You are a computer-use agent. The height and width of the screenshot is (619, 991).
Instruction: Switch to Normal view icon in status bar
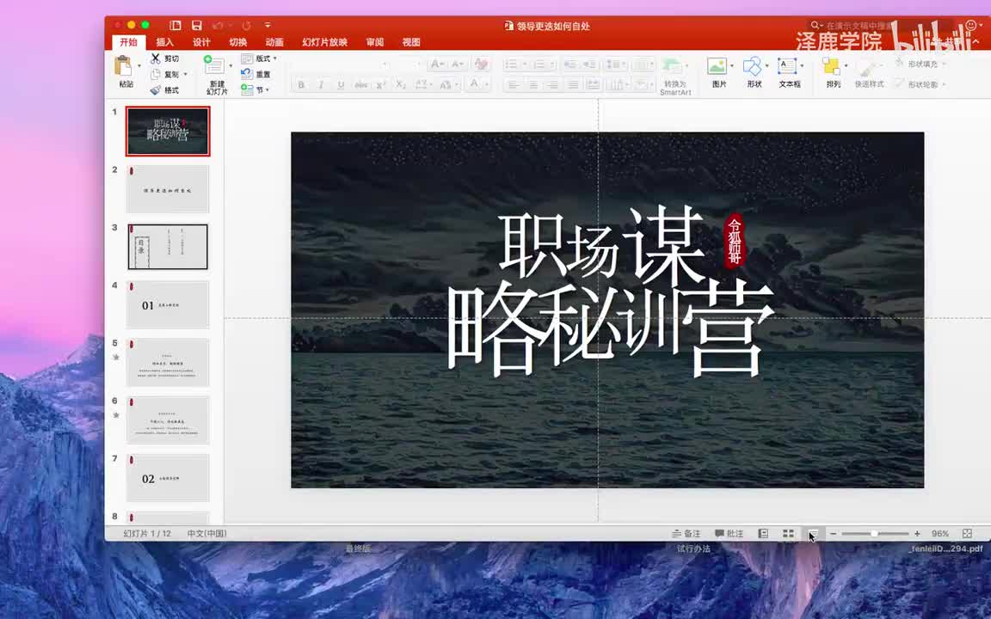coord(764,534)
